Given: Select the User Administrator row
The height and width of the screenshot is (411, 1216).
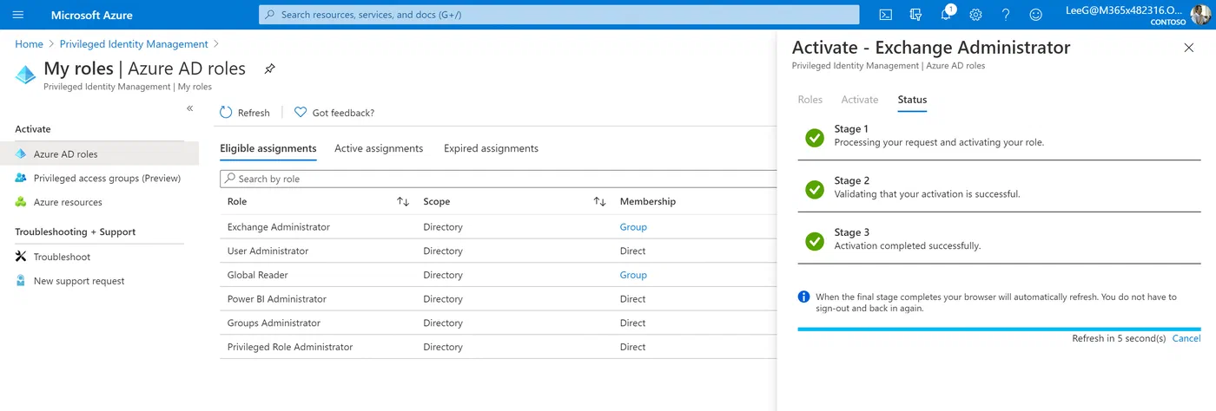Looking at the screenshot, I should click(x=499, y=251).
